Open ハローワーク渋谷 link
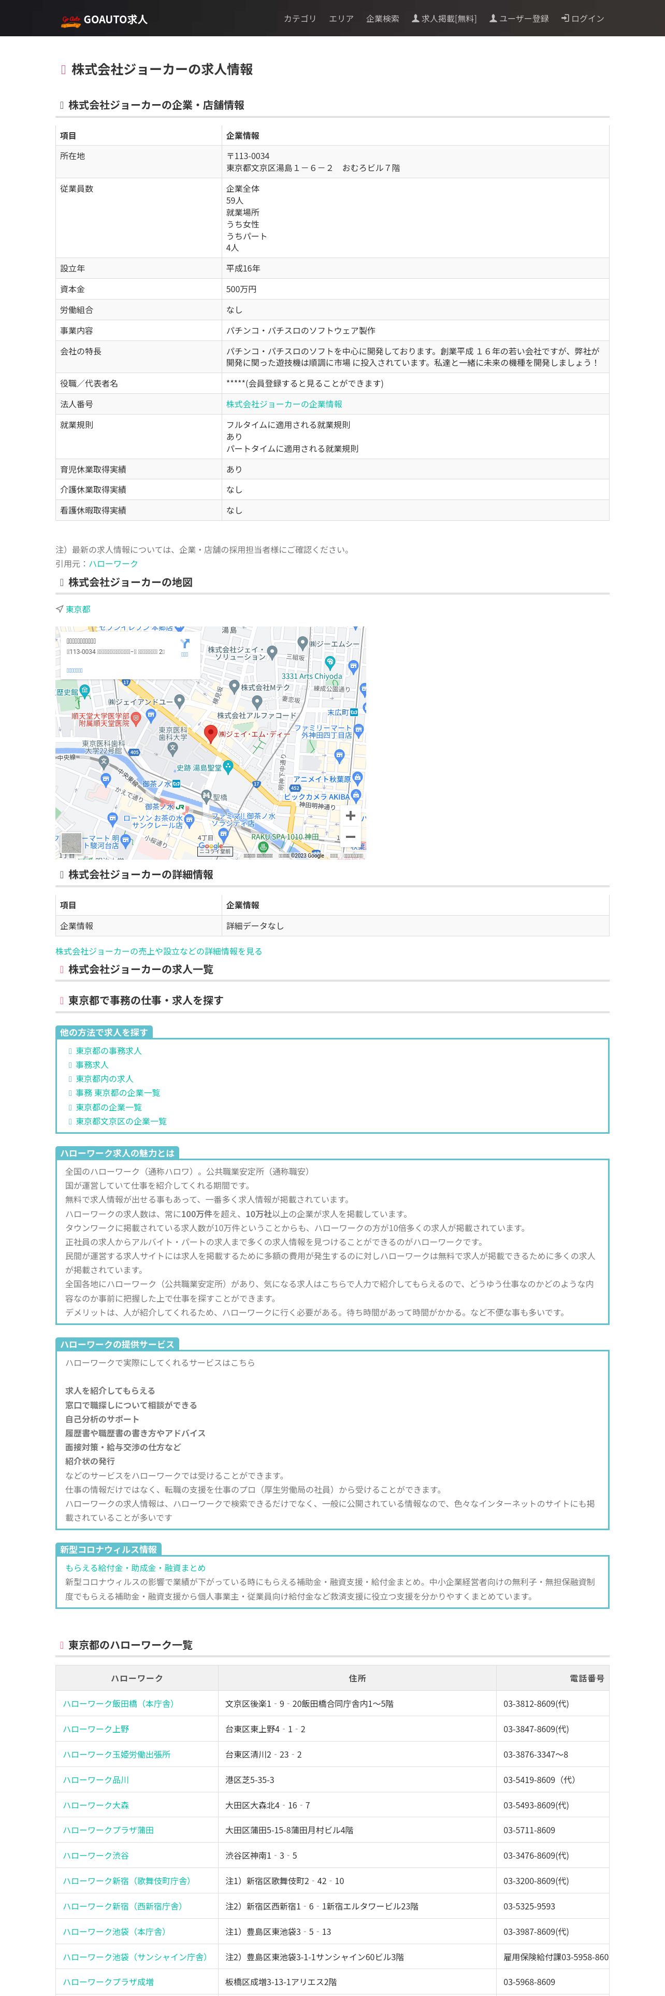Viewport: 665px width, 1996px height. (x=96, y=1856)
